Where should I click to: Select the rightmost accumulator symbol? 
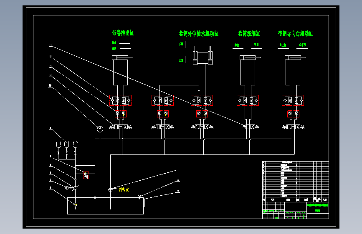point(75,144)
